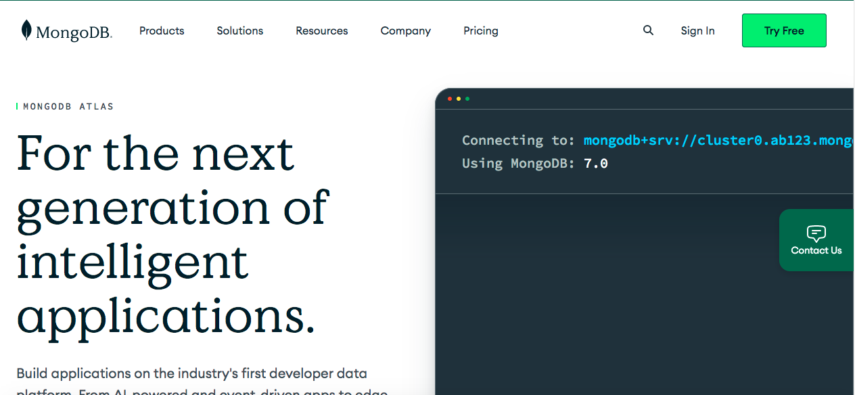Click the MongoDB leaf logo

[26, 30]
